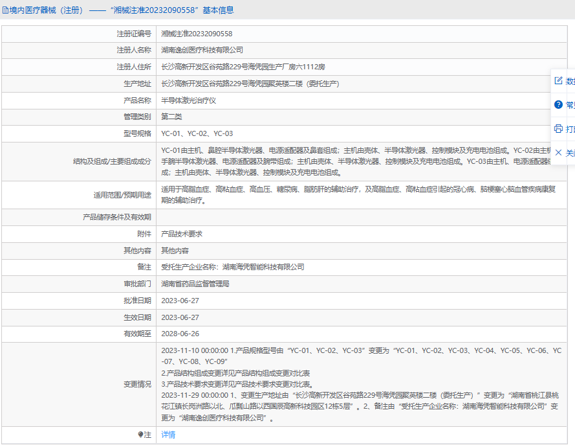Click the expiry date 2028-06-26

point(180,334)
